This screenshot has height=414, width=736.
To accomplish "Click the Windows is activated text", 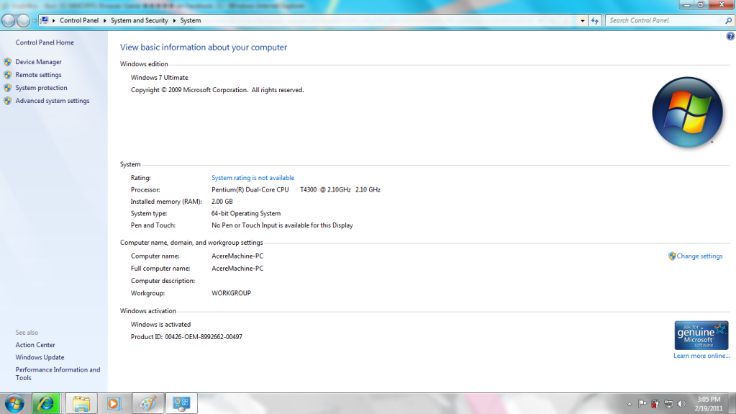I will coord(160,325).
